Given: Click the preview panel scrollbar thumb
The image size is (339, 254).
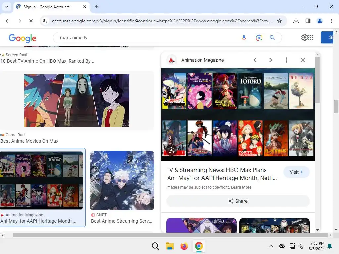Looking at the screenshot, I should pos(317,80).
